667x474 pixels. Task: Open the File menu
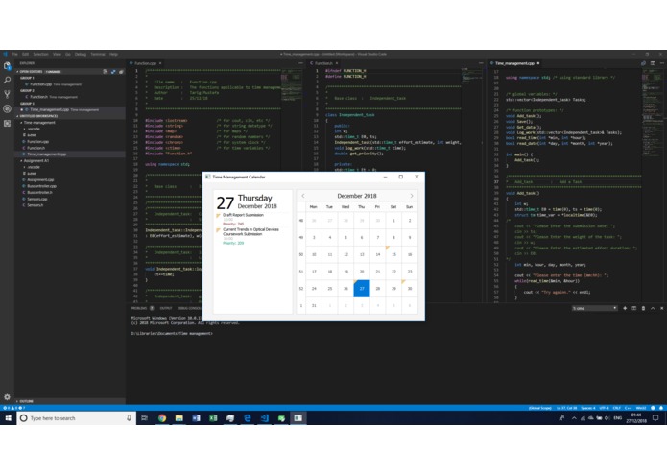tap(15, 54)
